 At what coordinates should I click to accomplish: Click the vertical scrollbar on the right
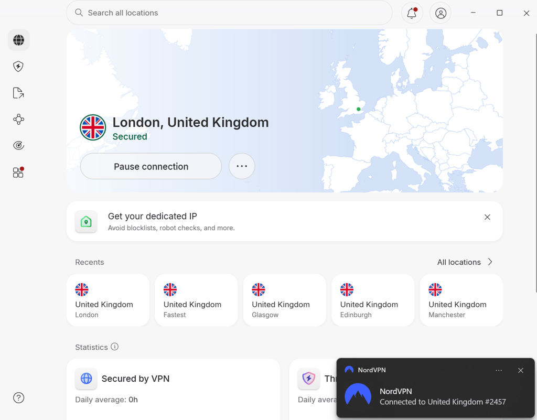point(536,163)
